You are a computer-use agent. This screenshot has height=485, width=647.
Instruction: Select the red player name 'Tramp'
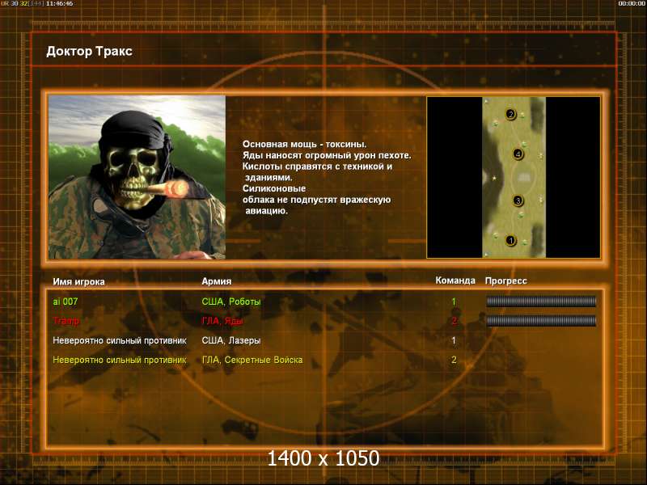coord(66,321)
